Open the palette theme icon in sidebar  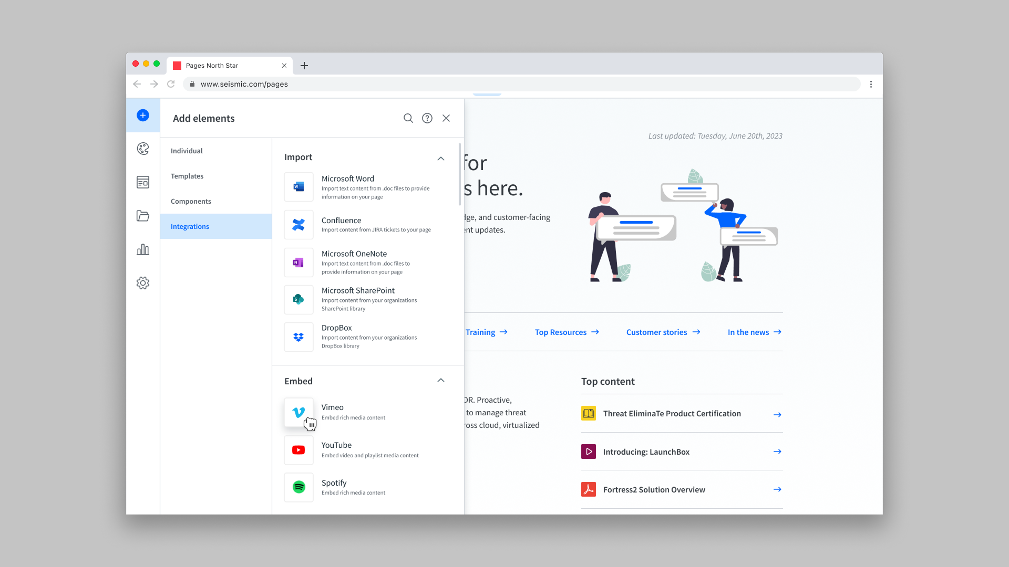click(x=143, y=149)
